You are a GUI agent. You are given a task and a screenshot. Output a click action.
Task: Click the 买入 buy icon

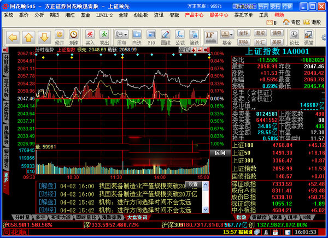coord(90,38)
